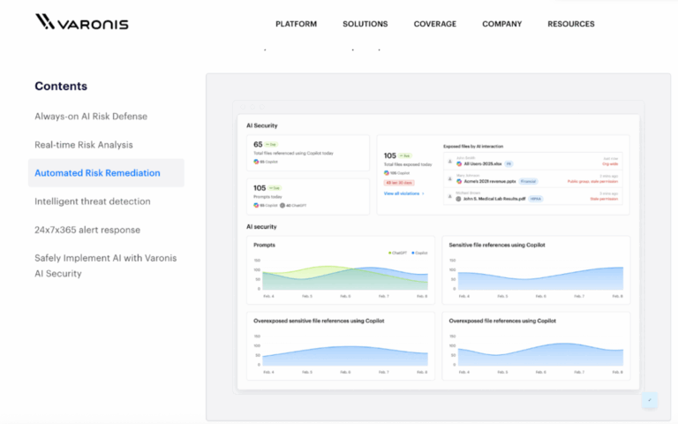This screenshot has width=678, height=424.
Task: Click the Copilot icon in the 65 files card
Action: point(256,162)
